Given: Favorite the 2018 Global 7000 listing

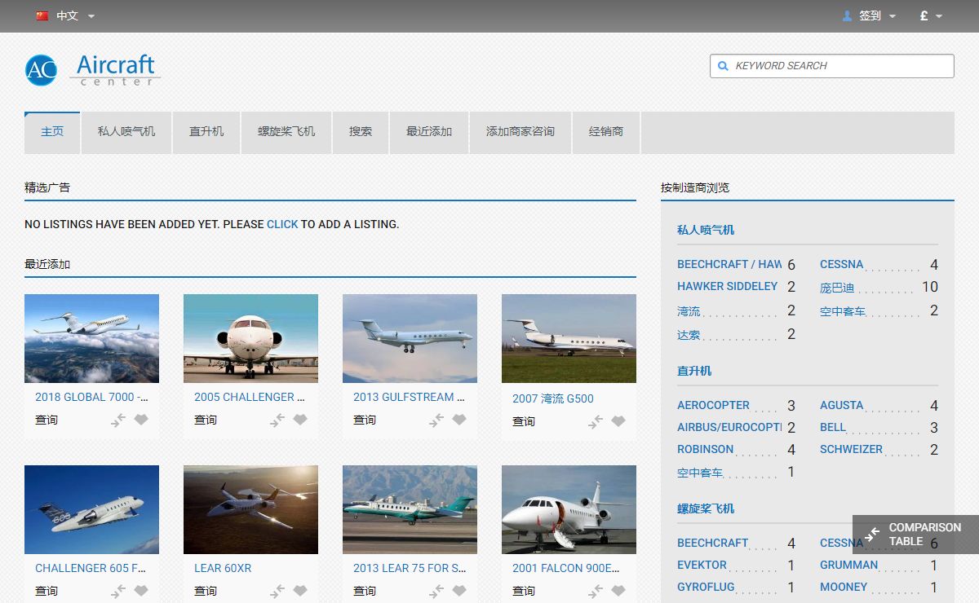Looking at the screenshot, I should tap(141, 420).
